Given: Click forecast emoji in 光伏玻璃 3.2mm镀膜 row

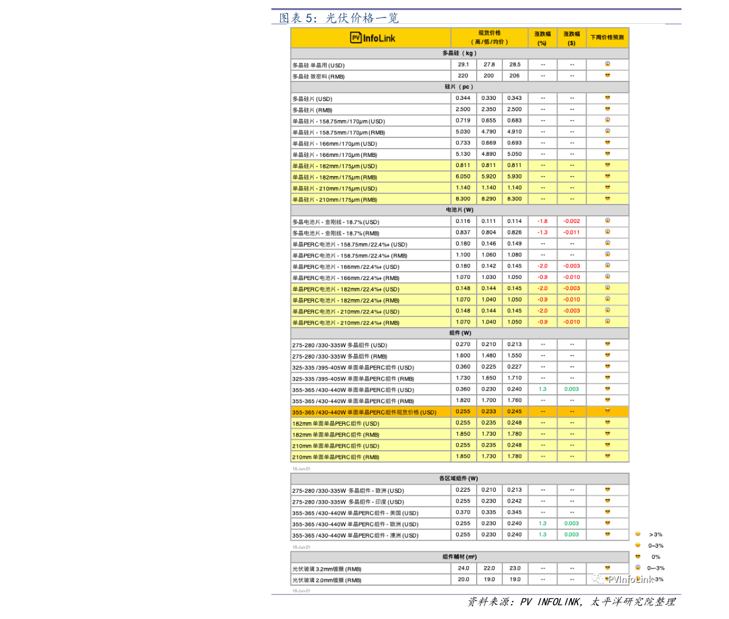Looking at the screenshot, I should tap(608, 568).
